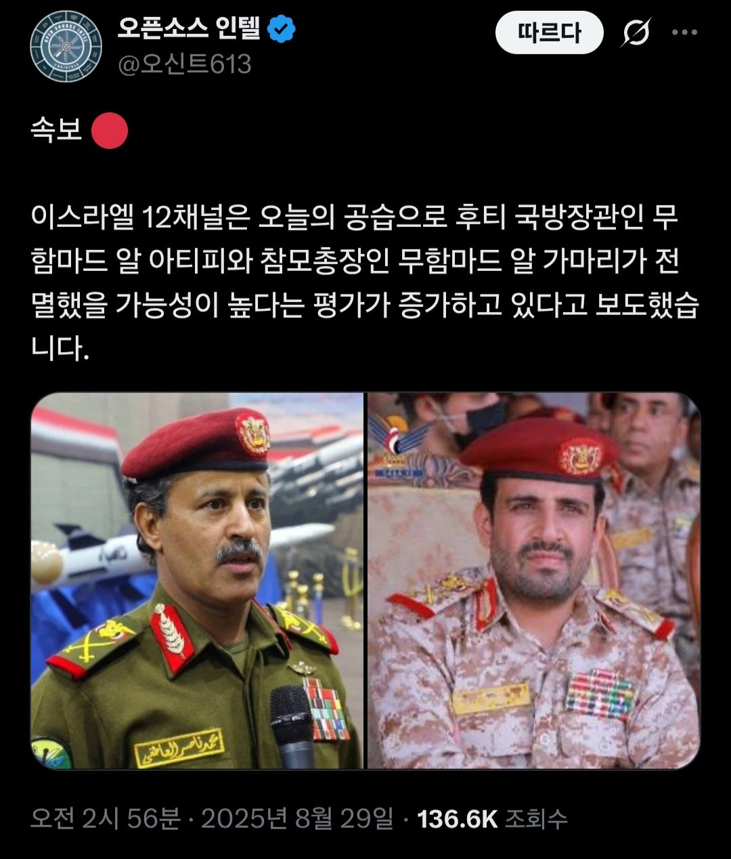The height and width of the screenshot is (859, 731).
Task: Open the 오픈소스 인텔 display name
Action: click(189, 28)
